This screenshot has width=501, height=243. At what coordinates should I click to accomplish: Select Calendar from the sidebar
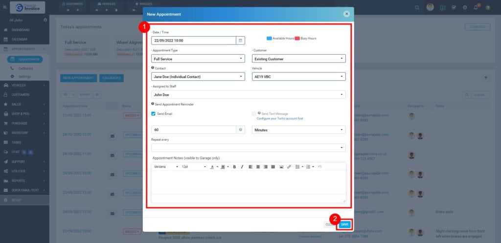19,39
